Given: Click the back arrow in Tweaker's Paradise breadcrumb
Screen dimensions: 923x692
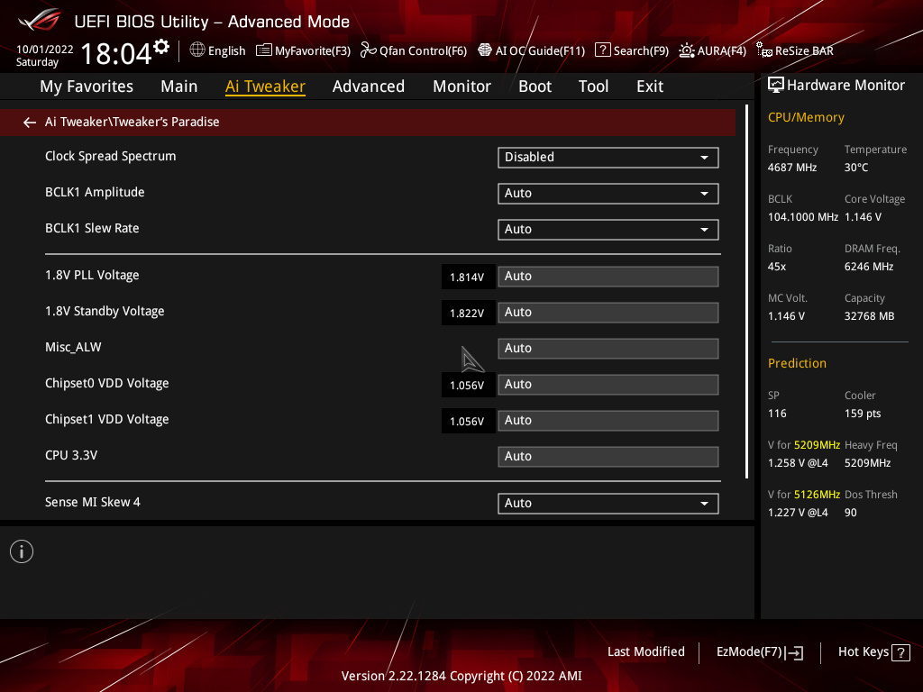Looking at the screenshot, I should tap(30, 122).
